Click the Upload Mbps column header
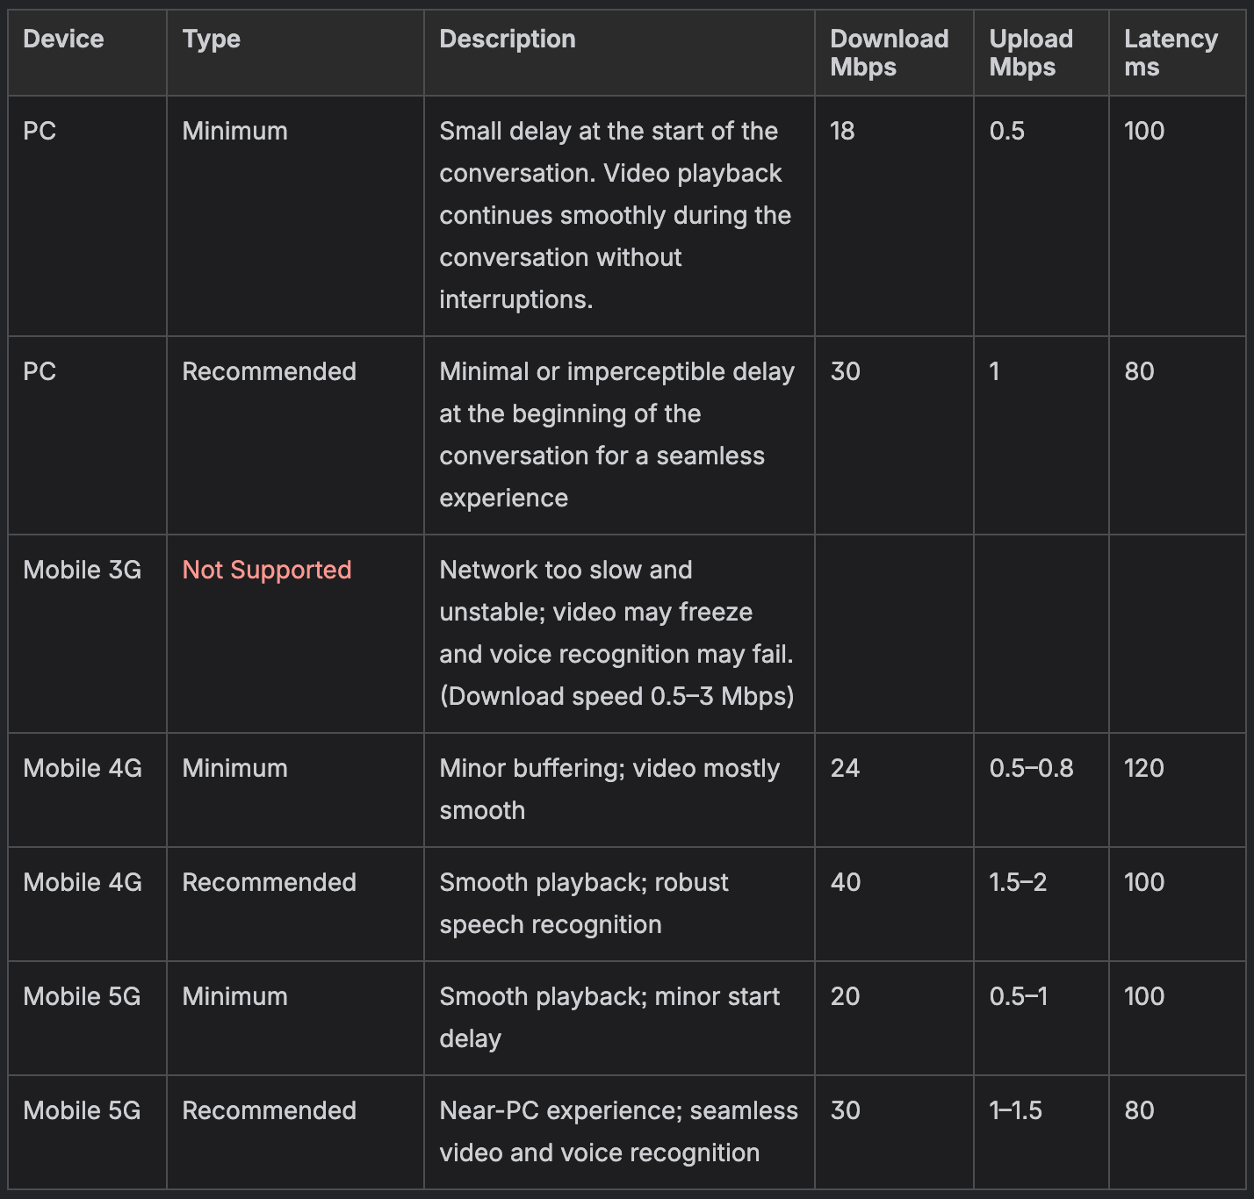This screenshot has height=1199, width=1254. click(1030, 53)
